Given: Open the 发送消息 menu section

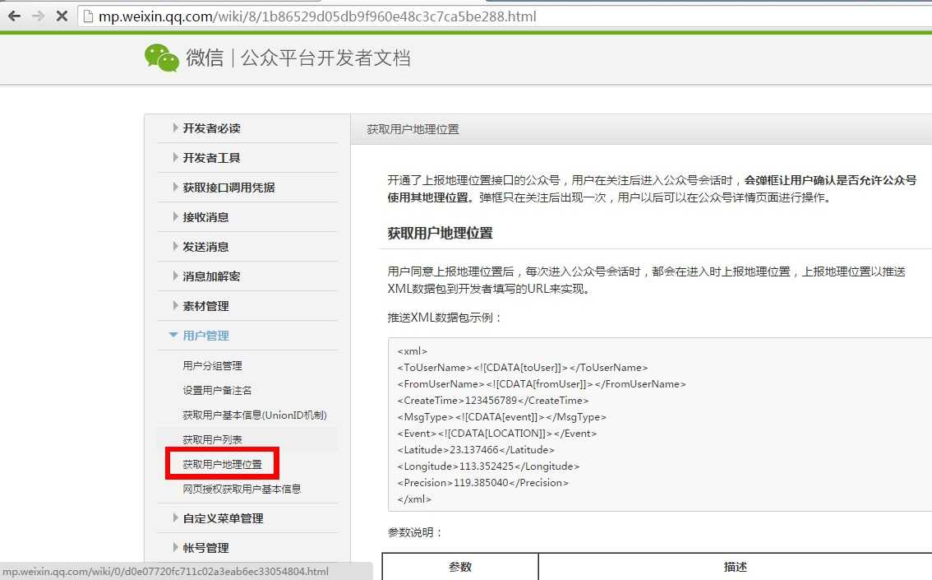Looking at the screenshot, I should click(x=205, y=247).
